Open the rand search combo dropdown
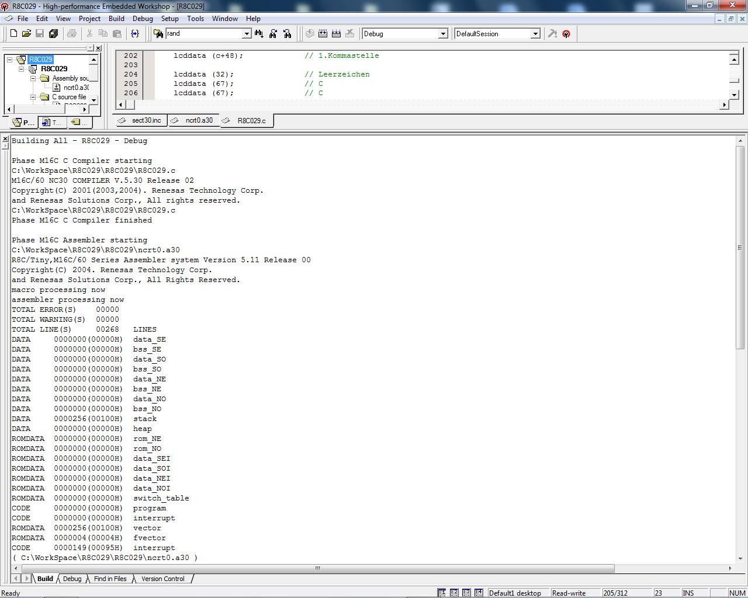Viewport: 748px width, 598px height. click(x=247, y=34)
